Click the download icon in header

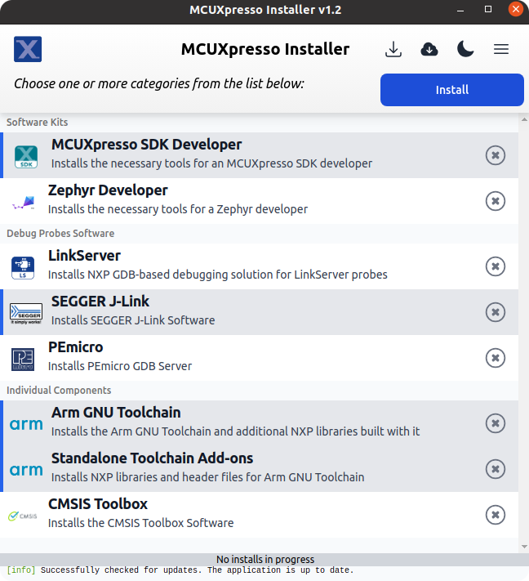tap(393, 49)
